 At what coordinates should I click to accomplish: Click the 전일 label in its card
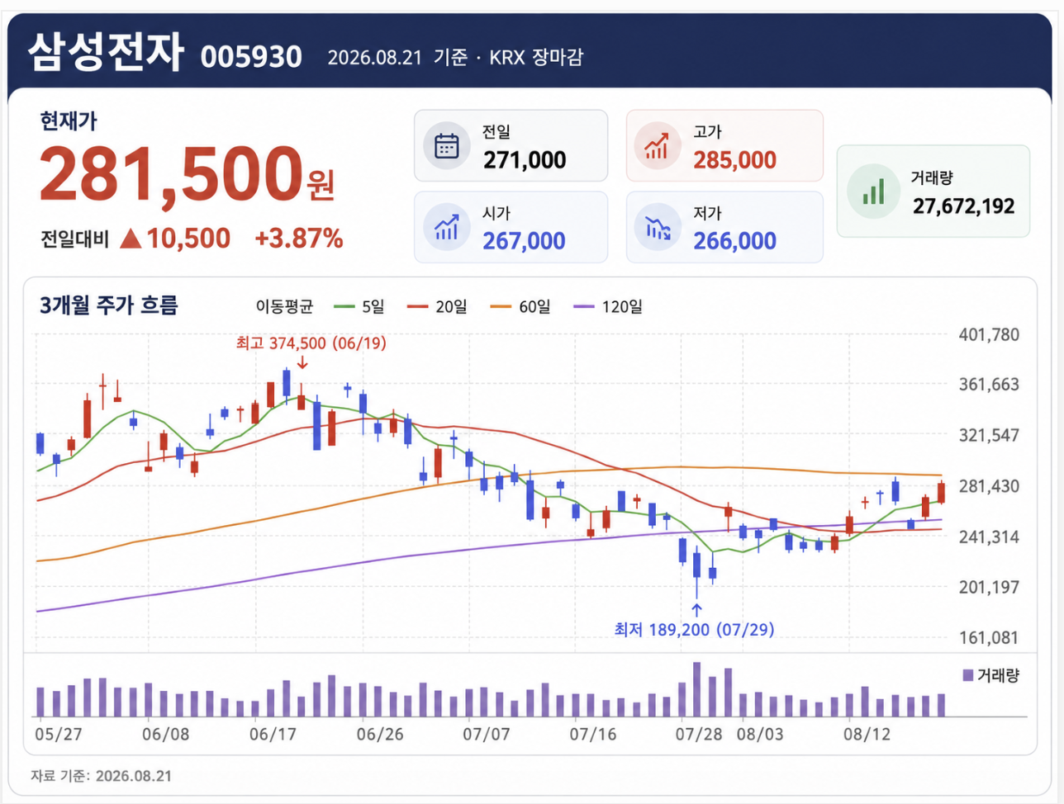click(x=496, y=132)
